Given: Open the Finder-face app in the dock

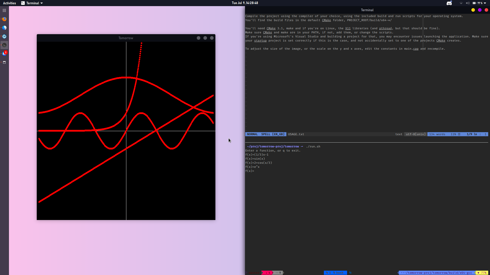Looking at the screenshot, I should (x=4, y=28).
